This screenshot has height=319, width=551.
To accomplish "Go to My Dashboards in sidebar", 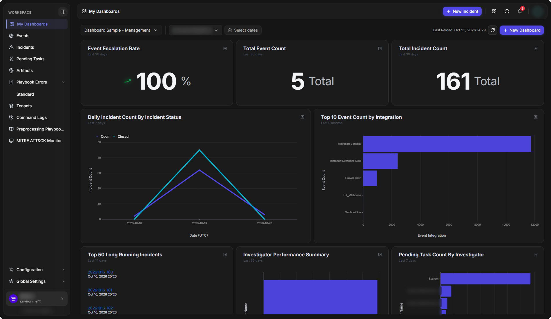I will pyautogui.click(x=37, y=24).
